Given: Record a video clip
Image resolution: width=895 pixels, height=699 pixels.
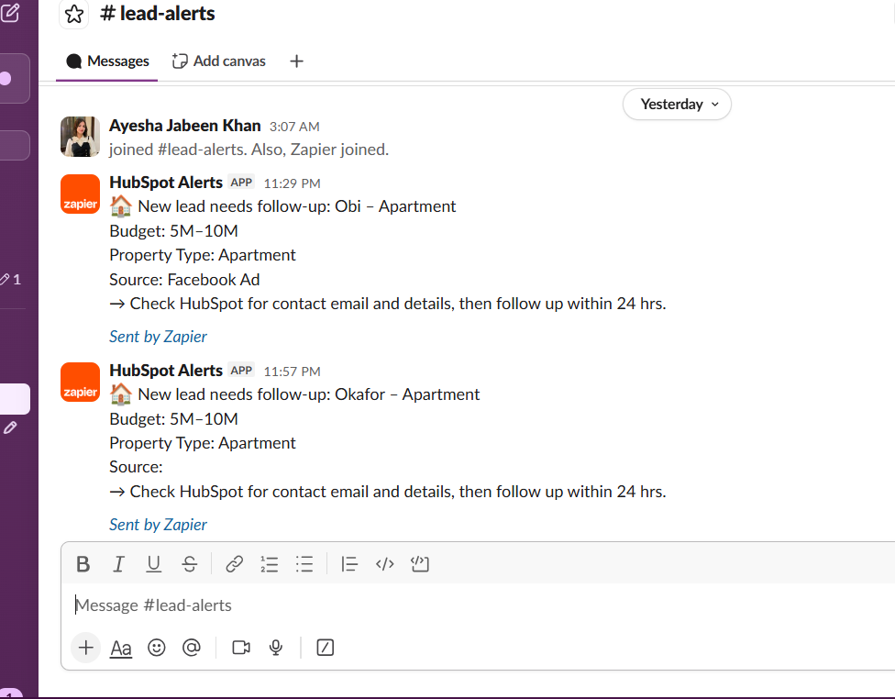Looking at the screenshot, I should [x=241, y=648].
